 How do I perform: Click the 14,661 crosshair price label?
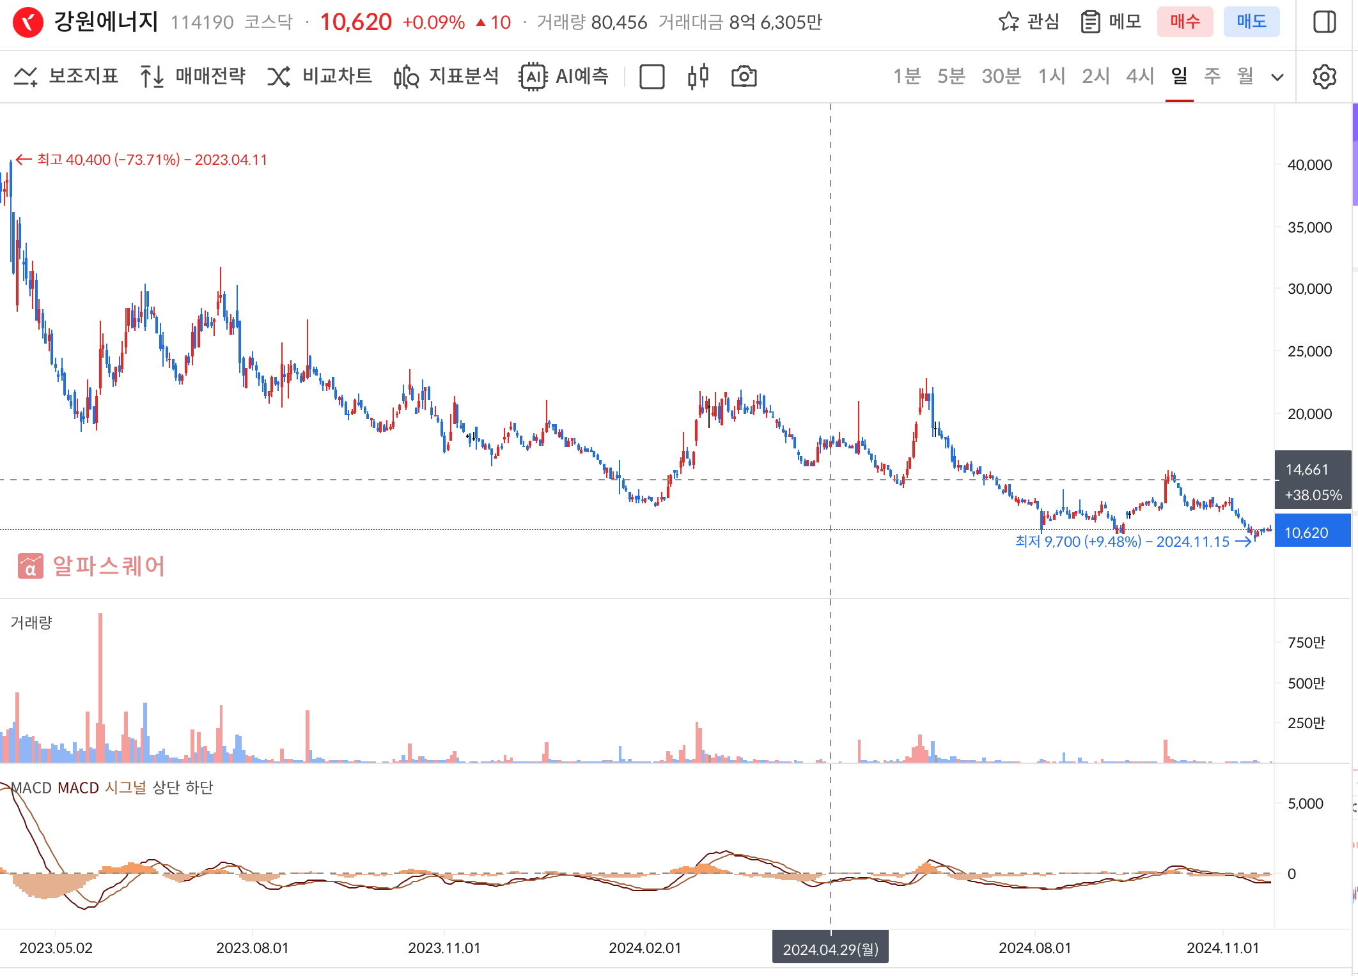tap(1312, 480)
